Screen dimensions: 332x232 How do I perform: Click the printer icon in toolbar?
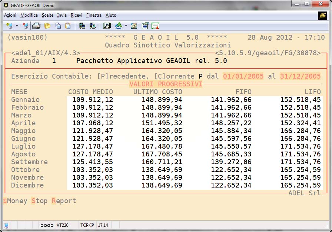coord(36,26)
